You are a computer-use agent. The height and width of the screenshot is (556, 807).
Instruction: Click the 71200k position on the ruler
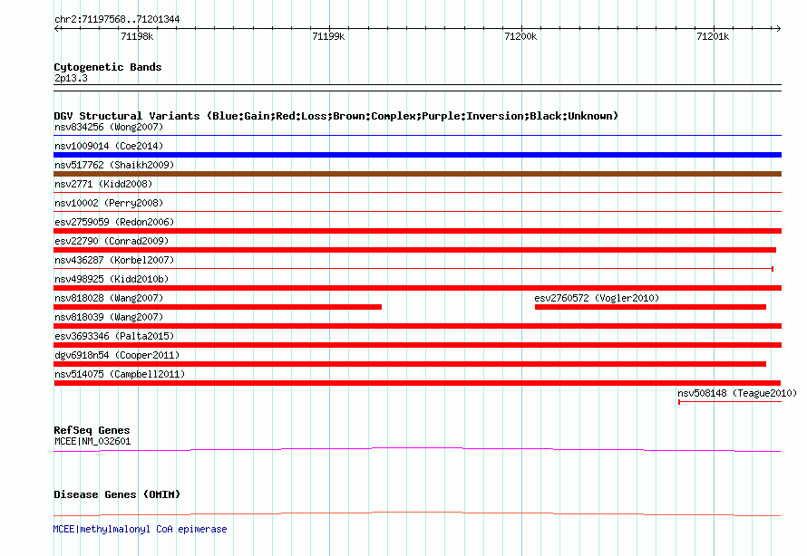pos(520,37)
